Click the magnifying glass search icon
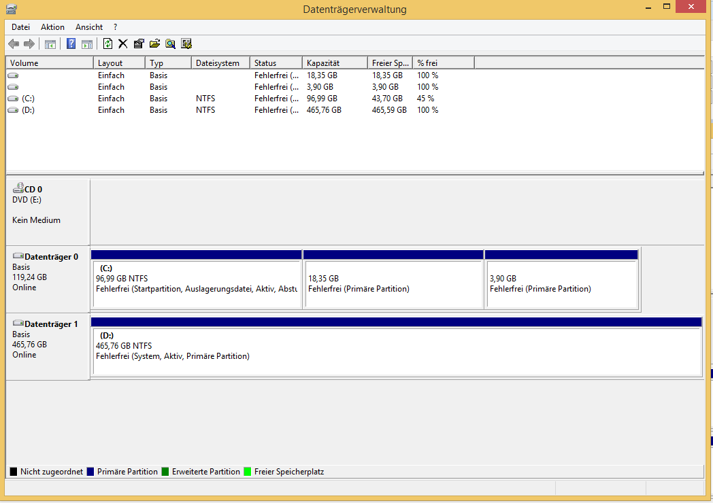Viewport: 713px width, 503px height. (x=170, y=44)
